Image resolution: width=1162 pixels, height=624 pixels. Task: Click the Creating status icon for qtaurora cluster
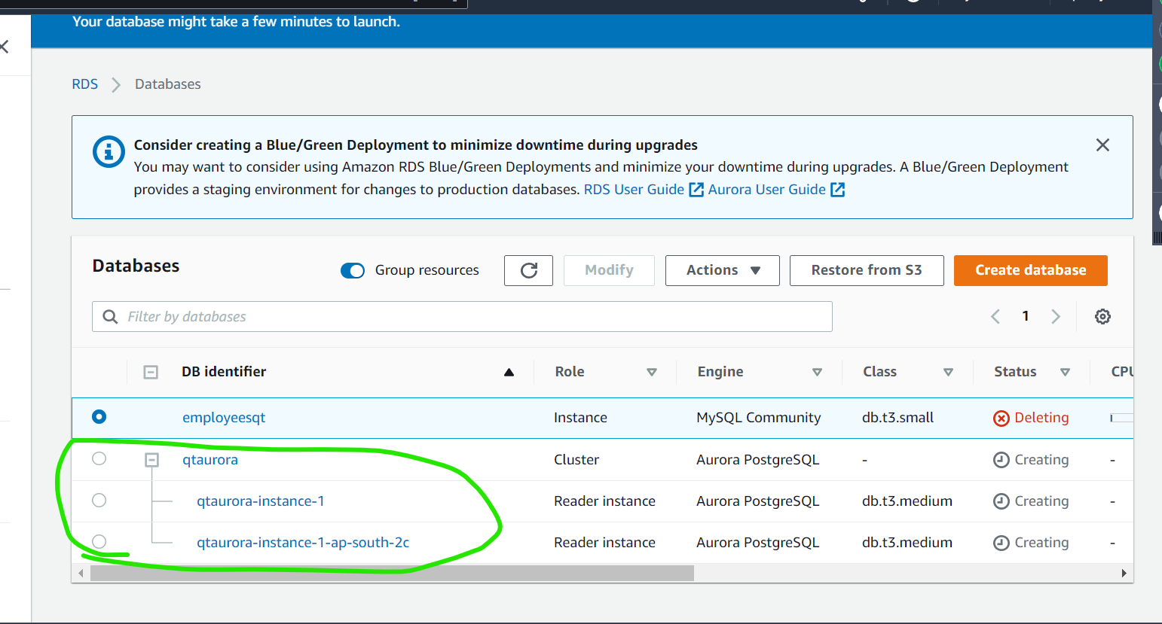[1001, 460]
